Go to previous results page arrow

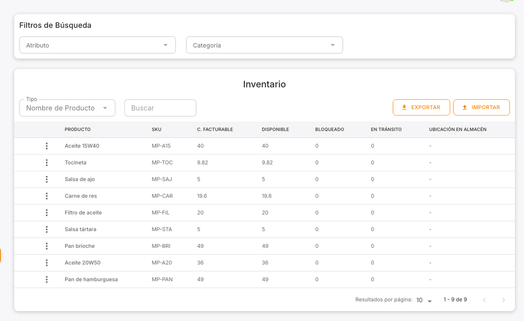tap(484, 300)
